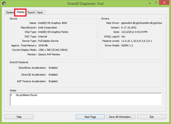Click device type 'Full Display Device'
This screenshot has width=171, height=124.
48,41
